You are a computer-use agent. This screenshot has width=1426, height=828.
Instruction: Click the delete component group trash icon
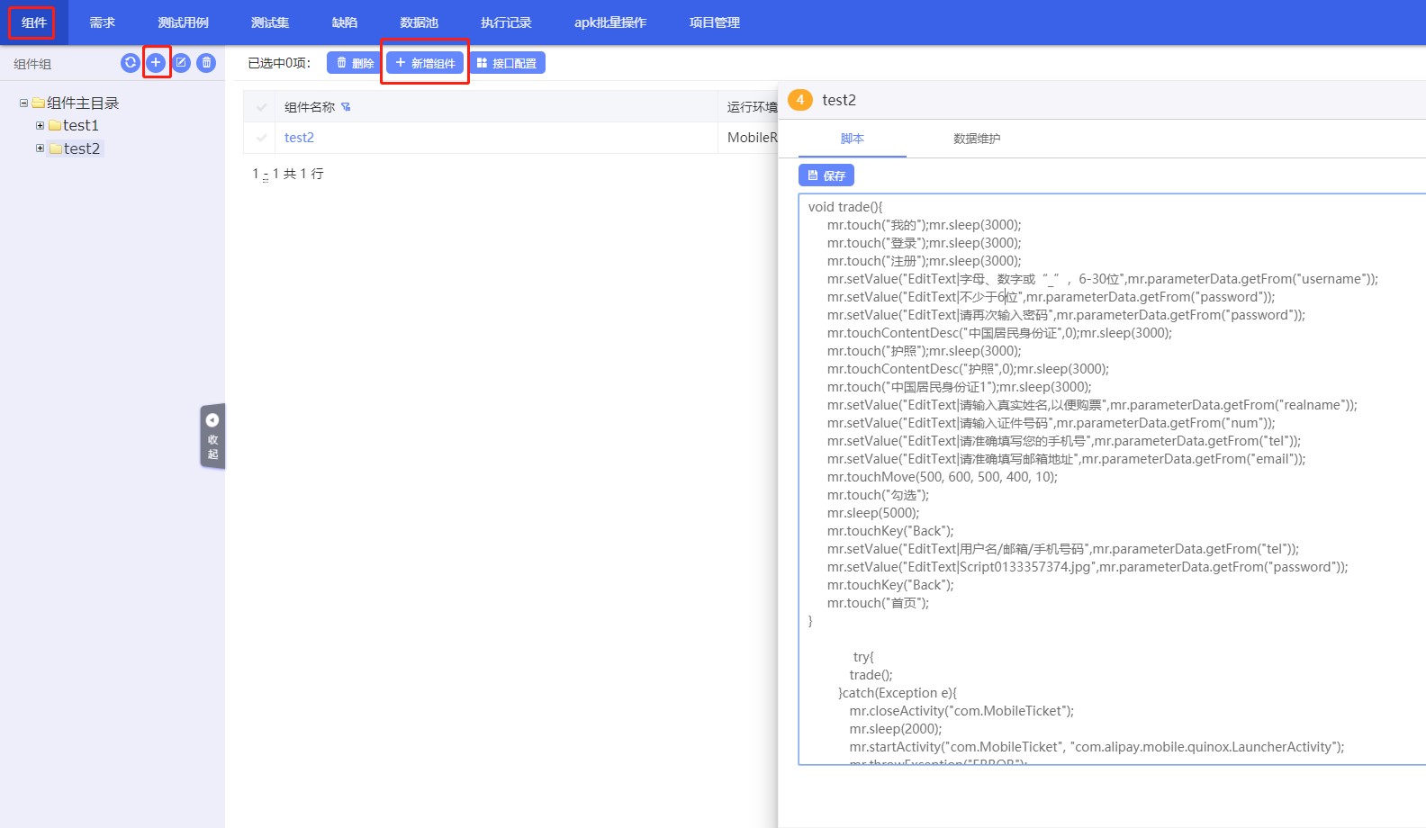(206, 63)
